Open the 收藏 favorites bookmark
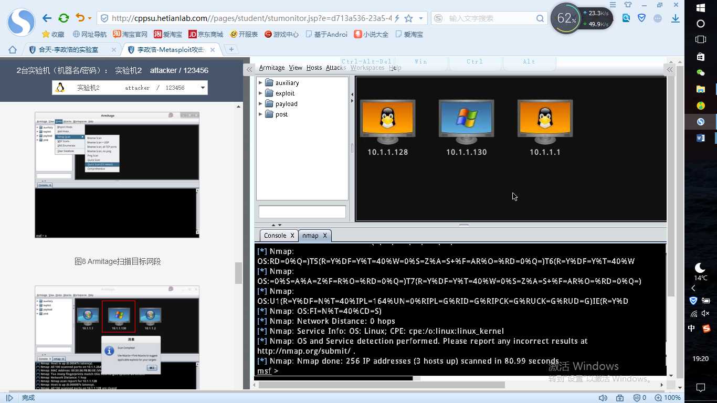The height and width of the screenshot is (403, 717). coord(53,34)
